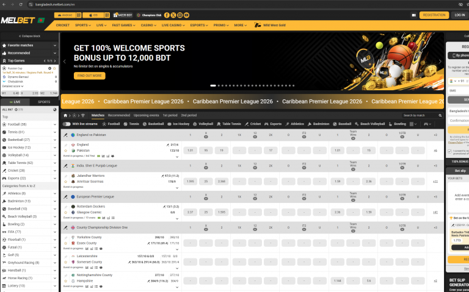Switch to 1st period tab
The image size is (469, 292).
coord(170,115)
